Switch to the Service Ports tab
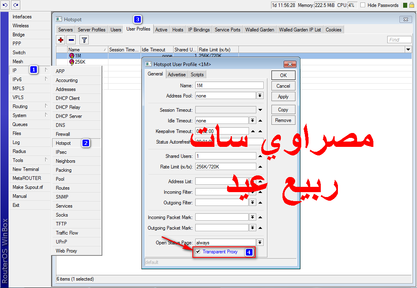Viewport: 417px width, 288px height. pyautogui.click(x=227, y=29)
